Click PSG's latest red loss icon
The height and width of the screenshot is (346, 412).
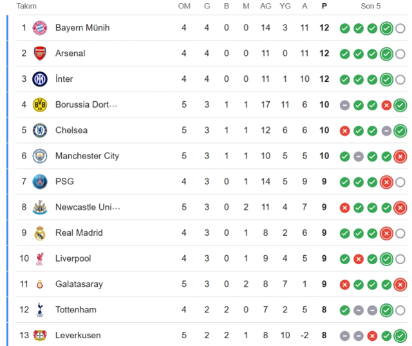point(386,182)
